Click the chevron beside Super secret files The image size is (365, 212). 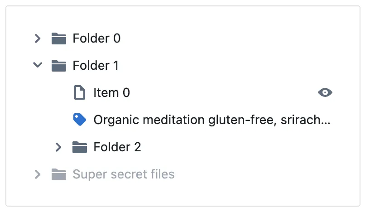38,174
